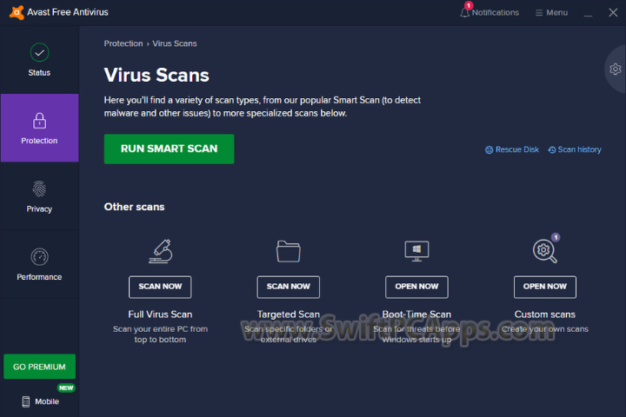Open the Privacy fingerprint icon
This screenshot has height=417, width=626.
39,189
